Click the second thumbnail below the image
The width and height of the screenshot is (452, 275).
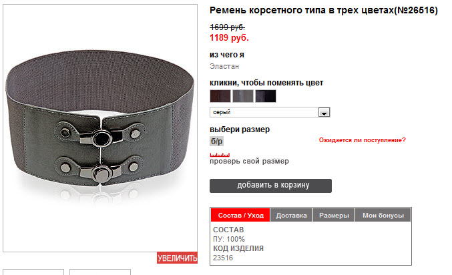100,272
